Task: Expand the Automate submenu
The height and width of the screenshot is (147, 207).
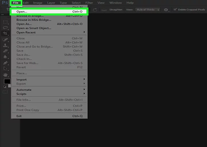Action: coord(49,90)
